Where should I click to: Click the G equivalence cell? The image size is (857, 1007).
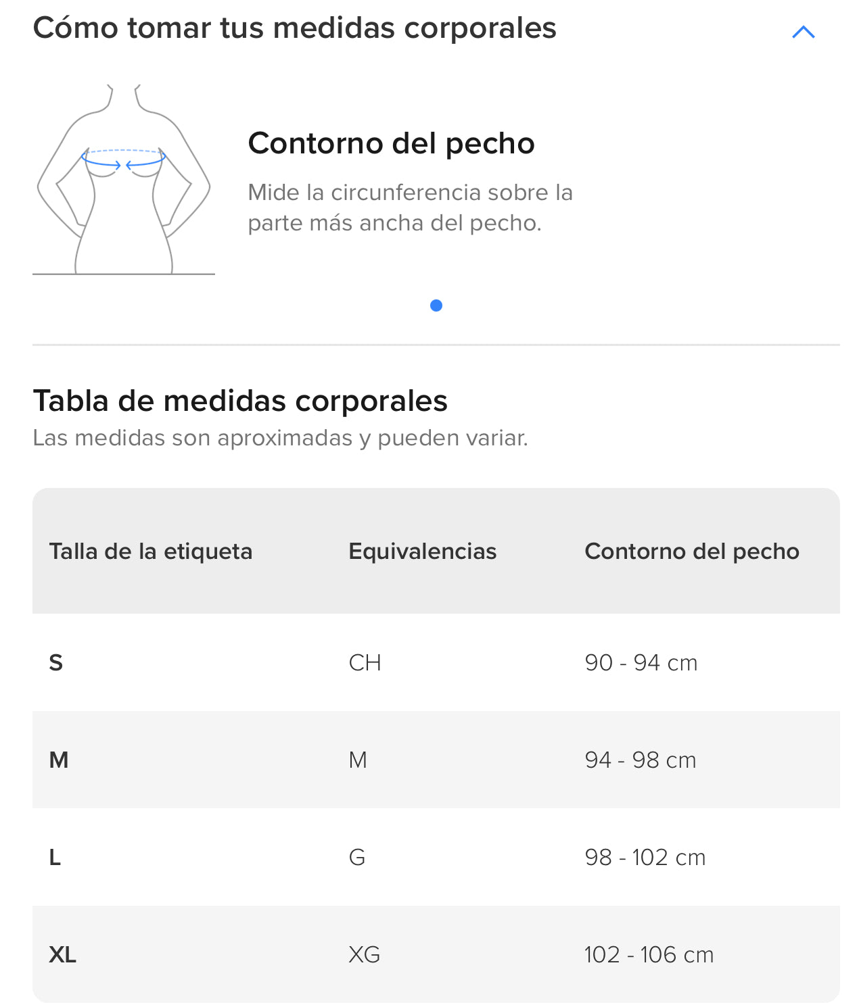click(x=356, y=858)
